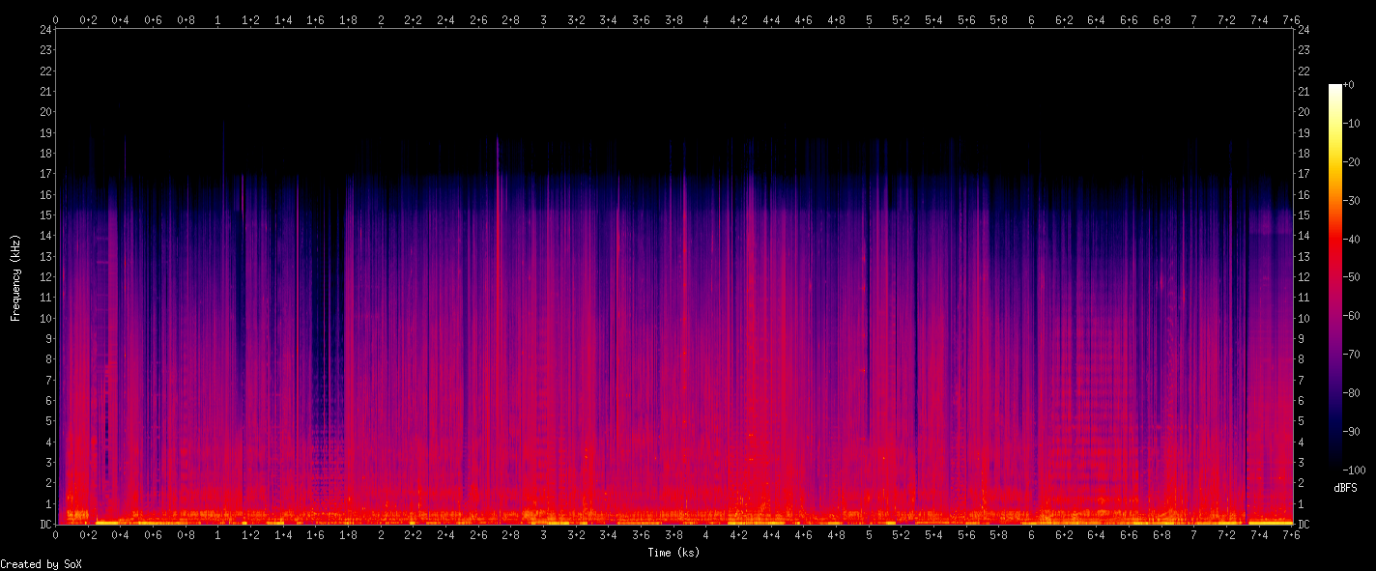Select the 3 tick on the bottom time axis
This screenshot has width=1376, height=571.
pyautogui.click(x=544, y=534)
